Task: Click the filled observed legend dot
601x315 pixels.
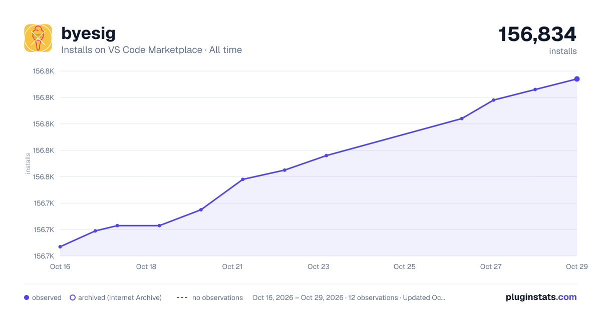Action: tap(27, 297)
